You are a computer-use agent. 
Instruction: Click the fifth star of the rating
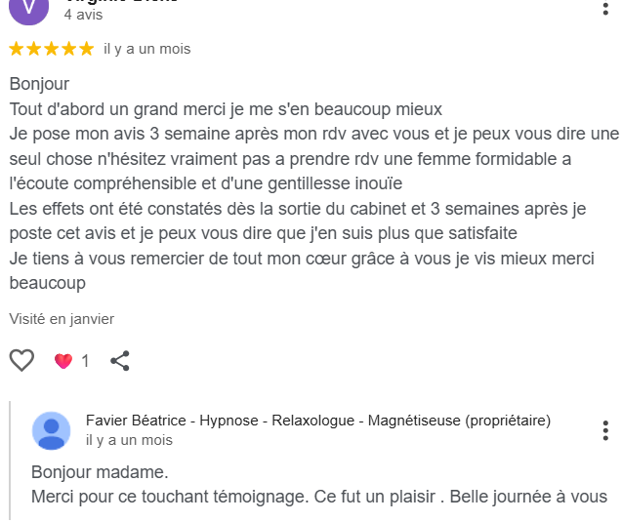coord(87,49)
